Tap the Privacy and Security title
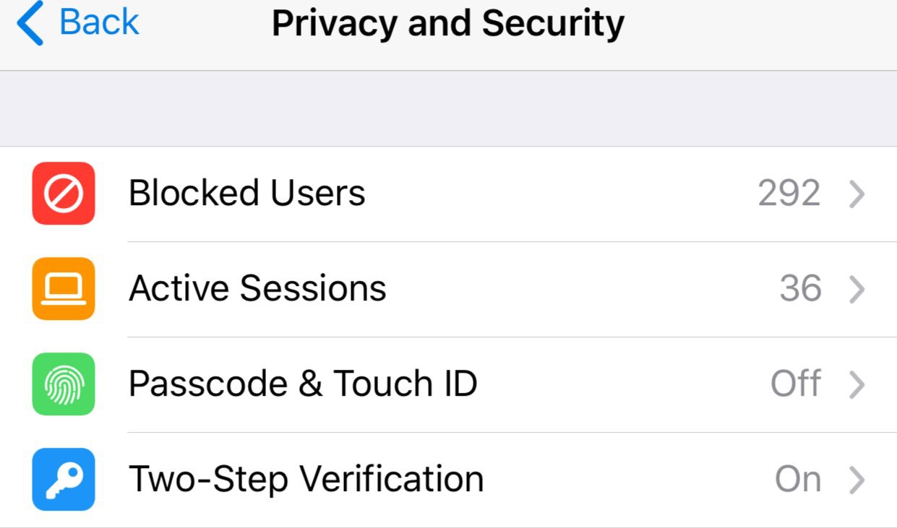This screenshot has width=897, height=528. click(x=448, y=25)
